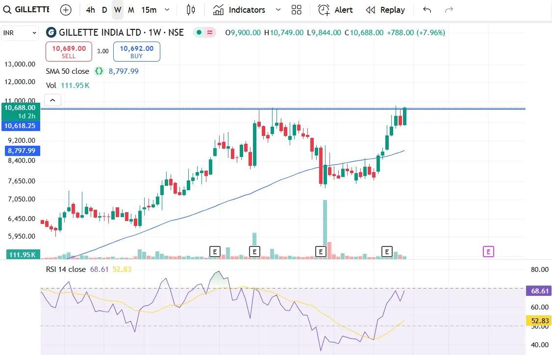
Task: Click the 10,689.00 SELL button
Action: click(69, 52)
